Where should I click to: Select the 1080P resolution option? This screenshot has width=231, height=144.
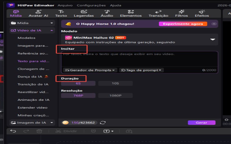115,96
